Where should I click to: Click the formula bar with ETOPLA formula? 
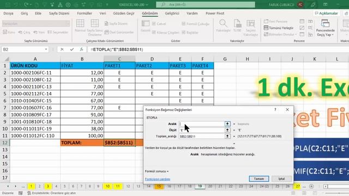point(218,50)
